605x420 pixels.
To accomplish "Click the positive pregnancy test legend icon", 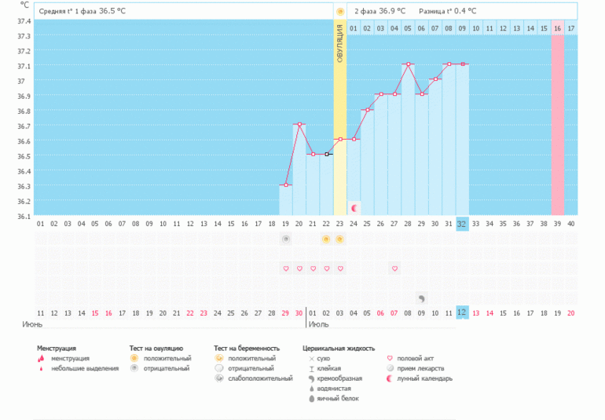I will tap(219, 358).
